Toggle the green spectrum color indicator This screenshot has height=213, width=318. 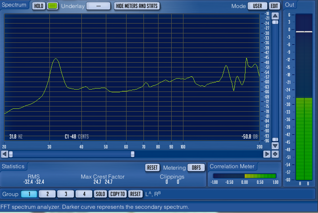(52, 6)
